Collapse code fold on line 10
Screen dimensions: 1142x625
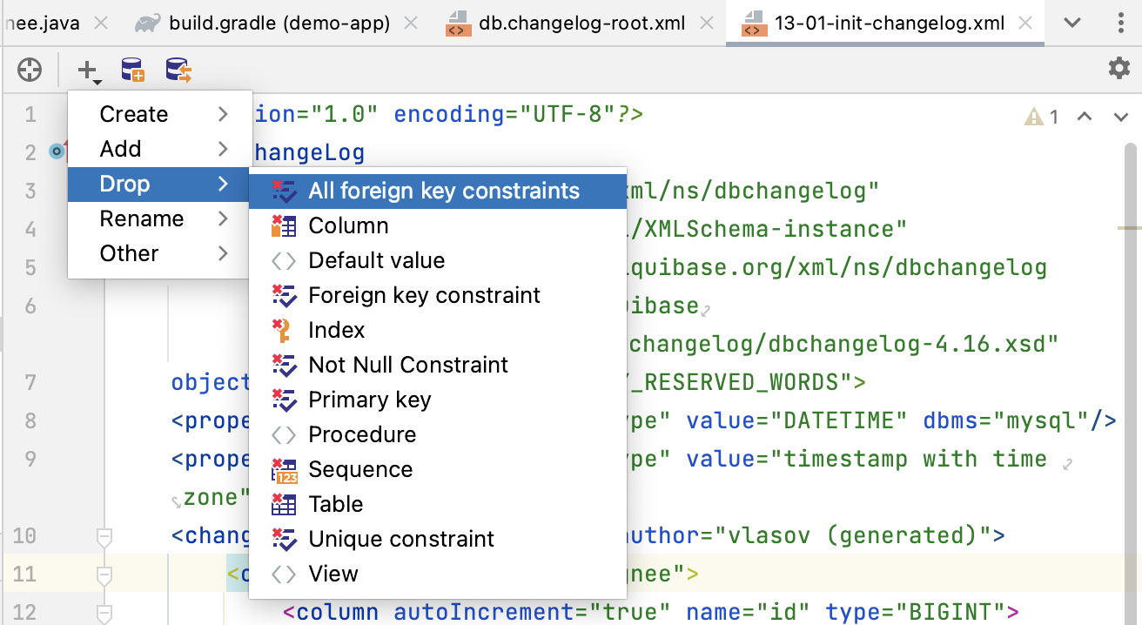pyautogui.click(x=104, y=535)
